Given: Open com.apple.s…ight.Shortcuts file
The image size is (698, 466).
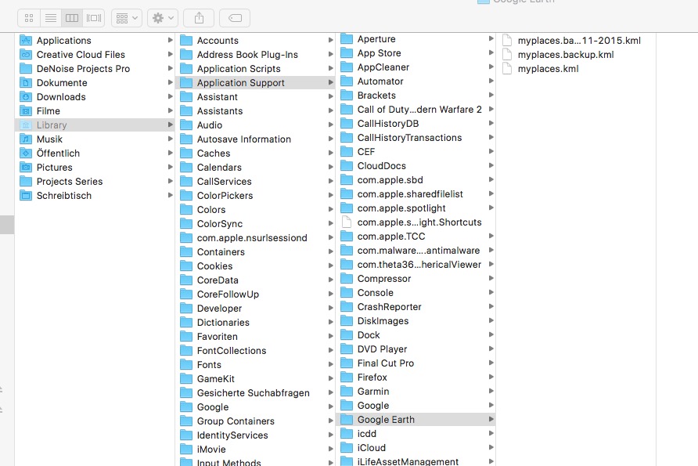Looking at the screenshot, I should tap(419, 222).
